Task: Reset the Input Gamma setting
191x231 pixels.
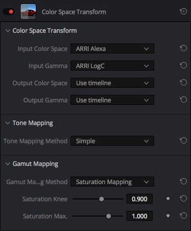Action: 183,66
